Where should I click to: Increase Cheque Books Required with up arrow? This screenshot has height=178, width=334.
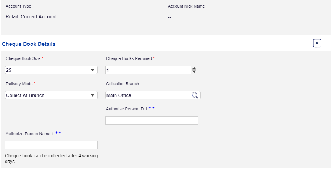click(x=194, y=68)
